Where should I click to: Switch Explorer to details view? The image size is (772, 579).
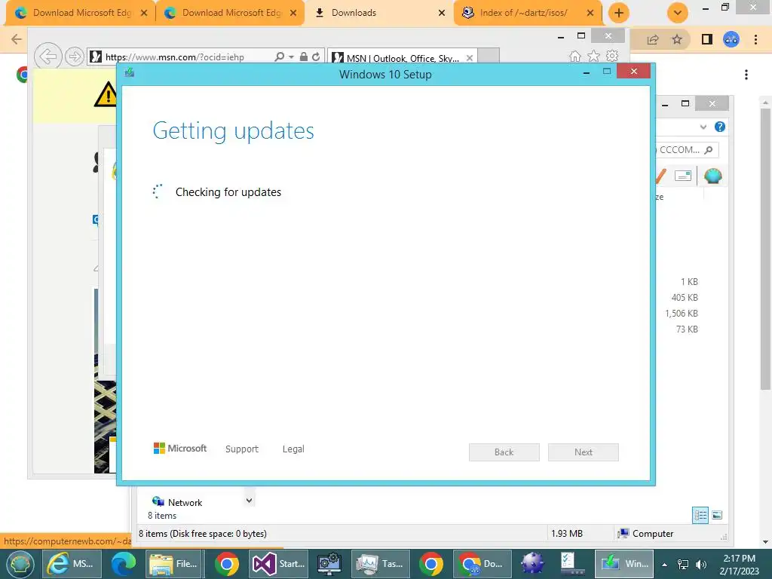[700, 516]
